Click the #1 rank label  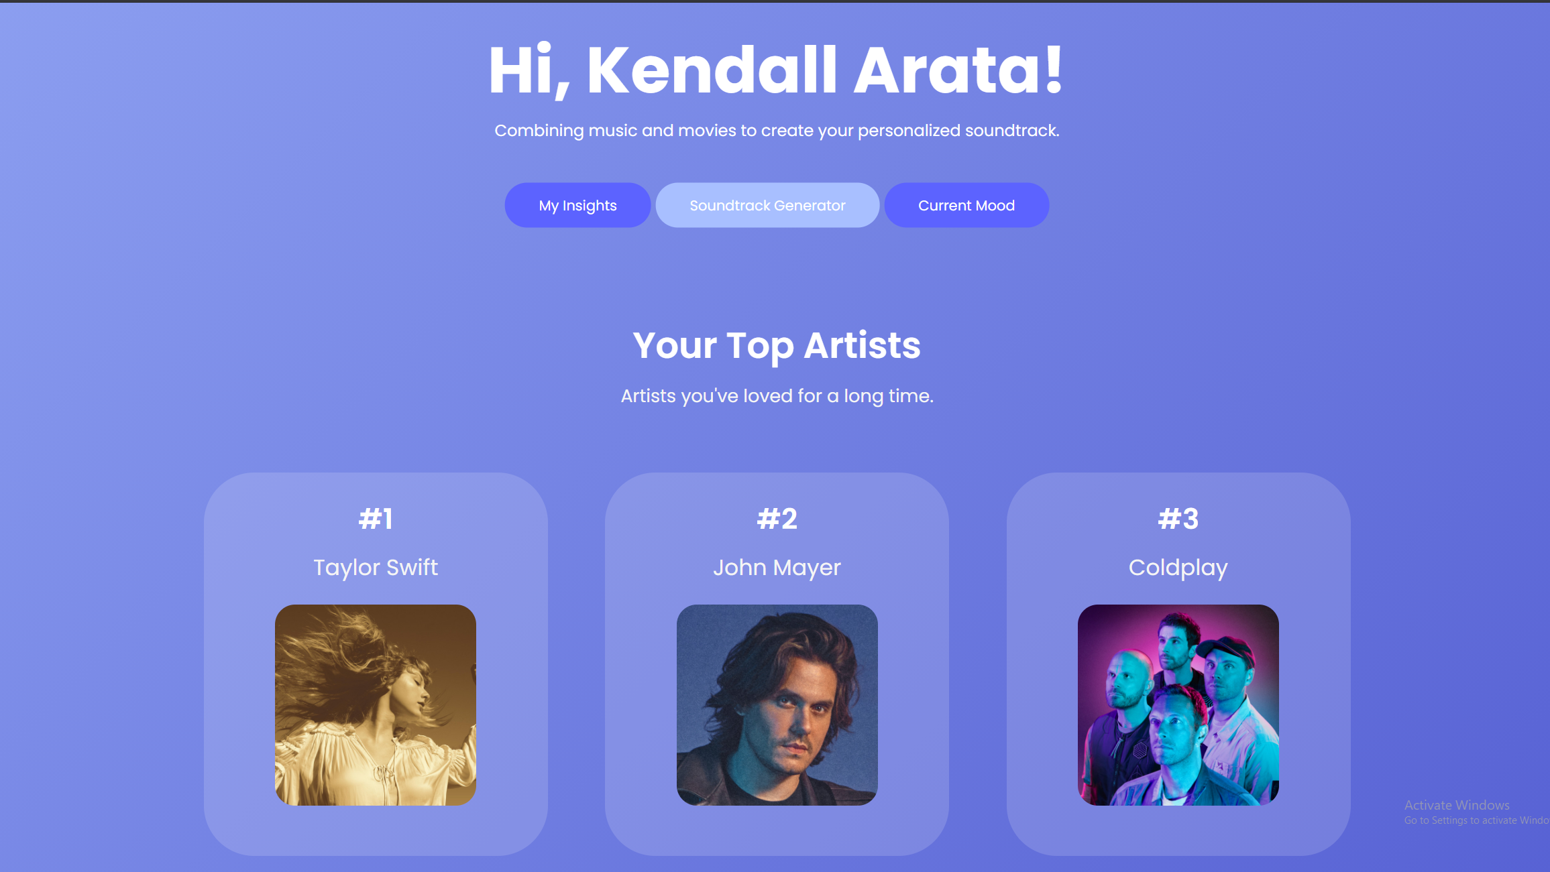coord(376,519)
